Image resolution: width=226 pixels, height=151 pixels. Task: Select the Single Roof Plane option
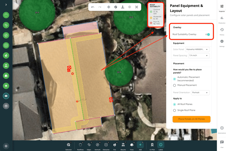tap(174, 110)
